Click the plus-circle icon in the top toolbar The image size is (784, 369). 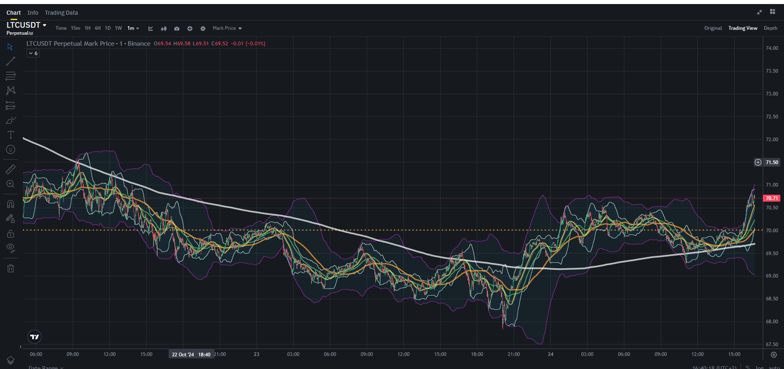pyautogui.click(x=190, y=29)
